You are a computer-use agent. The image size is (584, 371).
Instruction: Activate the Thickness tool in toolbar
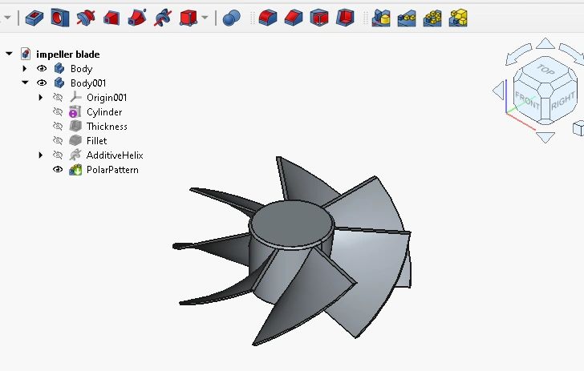pos(345,18)
